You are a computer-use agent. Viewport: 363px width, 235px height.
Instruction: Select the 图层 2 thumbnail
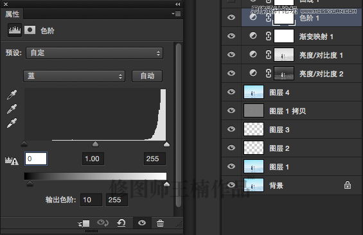pos(254,148)
